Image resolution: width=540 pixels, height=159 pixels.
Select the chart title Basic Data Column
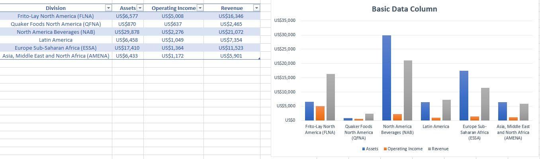coord(404,9)
